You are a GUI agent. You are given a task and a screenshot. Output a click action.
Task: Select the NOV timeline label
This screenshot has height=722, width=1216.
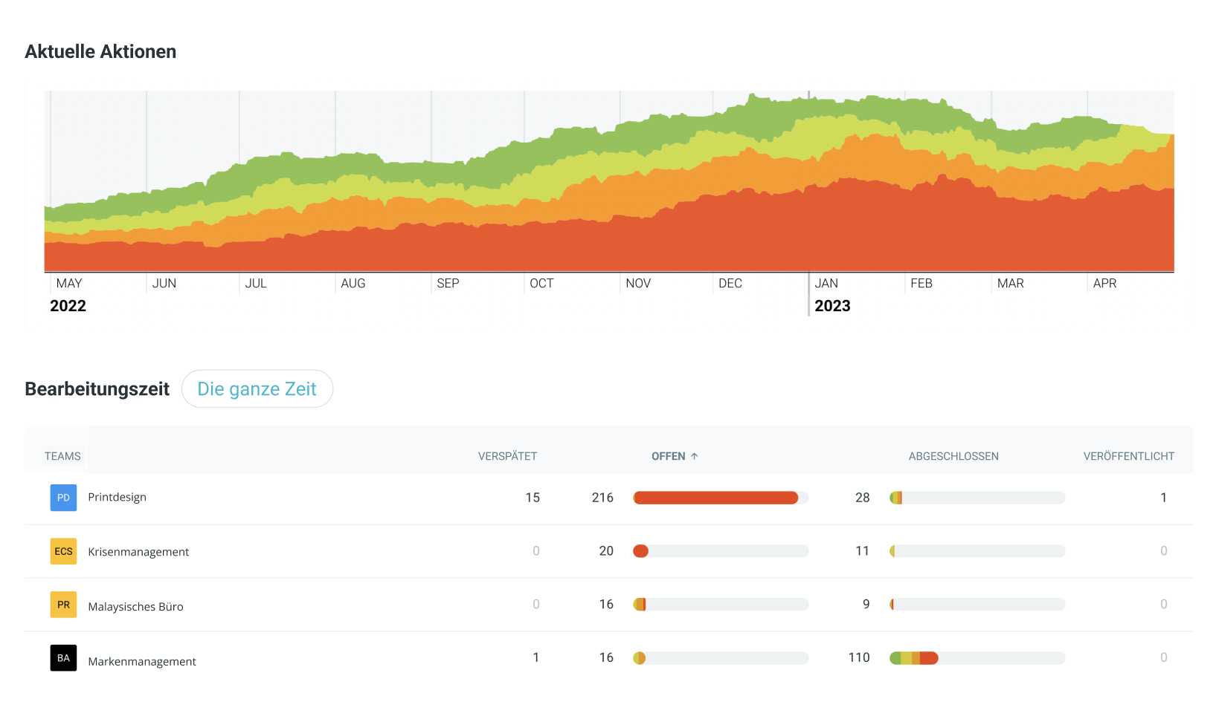pos(638,283)
